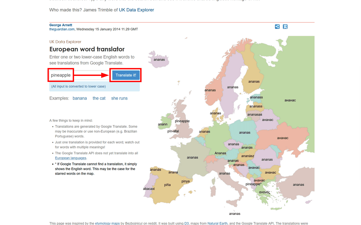The image size is (361, 225).
Task: Click 'pineapple*' starred label near Albania
Action: [x=254, y=184]
